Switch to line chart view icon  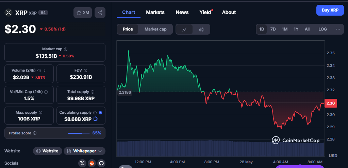tap(184, 29)
